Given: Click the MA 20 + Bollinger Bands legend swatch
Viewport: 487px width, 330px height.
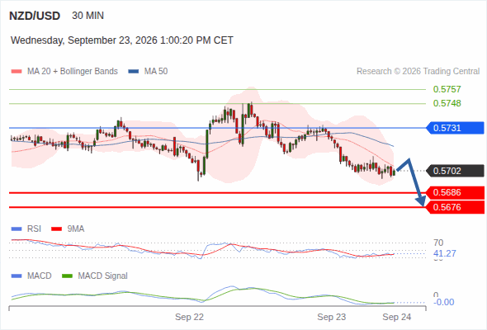Looking at the screenshot, I should [17, 72].
